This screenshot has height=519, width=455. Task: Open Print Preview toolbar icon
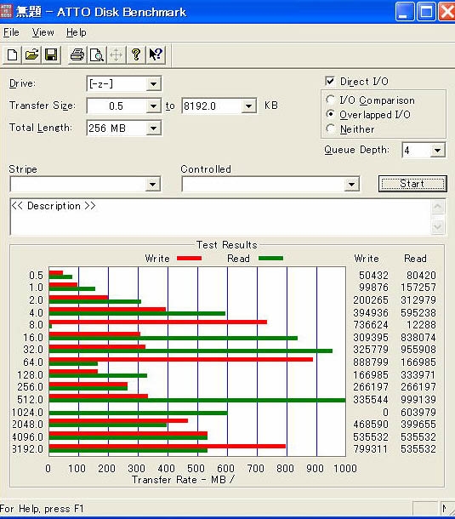point(97,54)
